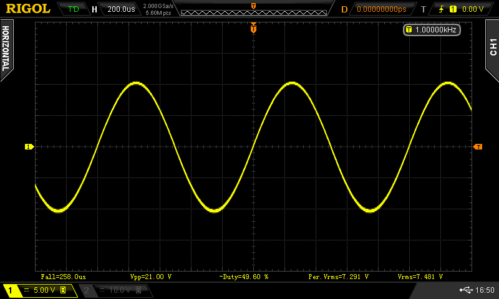Screen dimensions: 499x299
Task: Click the yellow channel 1 ground level marker
Action: 28,147
